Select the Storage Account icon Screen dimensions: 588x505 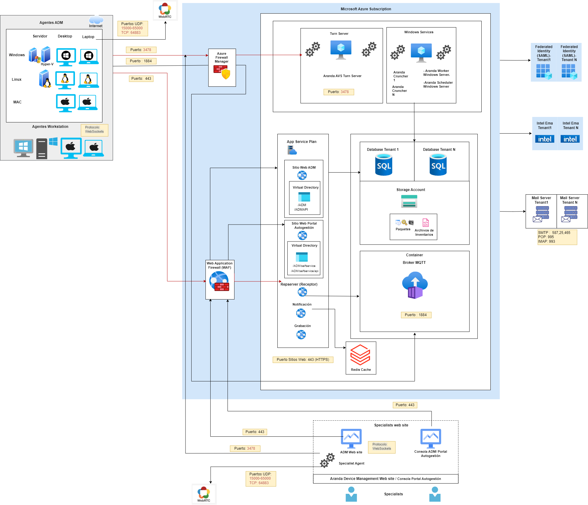point(409,201)
